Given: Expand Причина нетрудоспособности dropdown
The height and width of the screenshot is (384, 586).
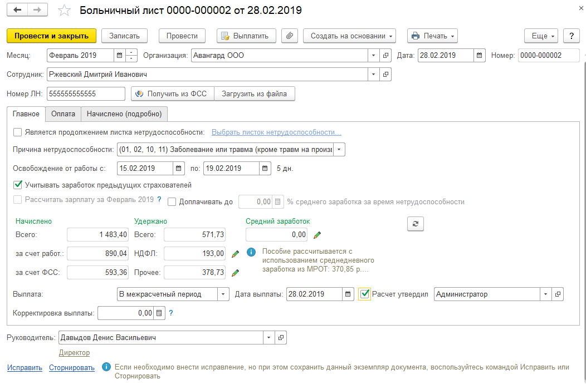Looking at the screenshot, I should [x=339, y=149].
